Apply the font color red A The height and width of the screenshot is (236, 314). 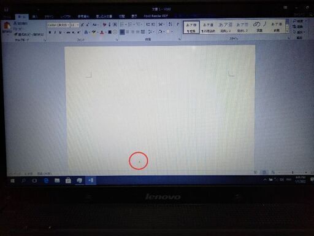point(102,32)
